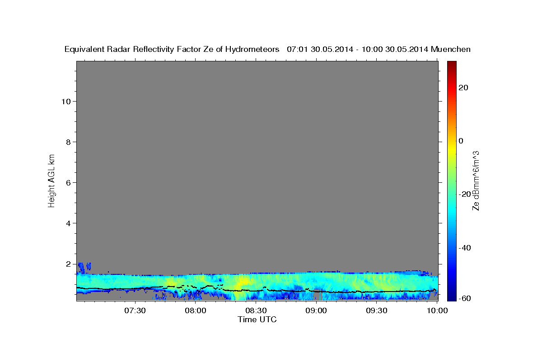Click the colorbar label -40

pyautogui.click(x=464, y=248)
